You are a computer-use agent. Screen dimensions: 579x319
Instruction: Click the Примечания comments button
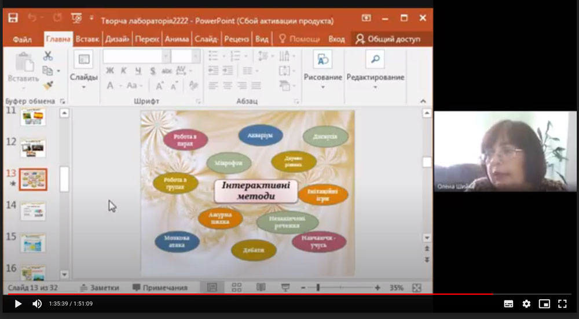[160, 288]
